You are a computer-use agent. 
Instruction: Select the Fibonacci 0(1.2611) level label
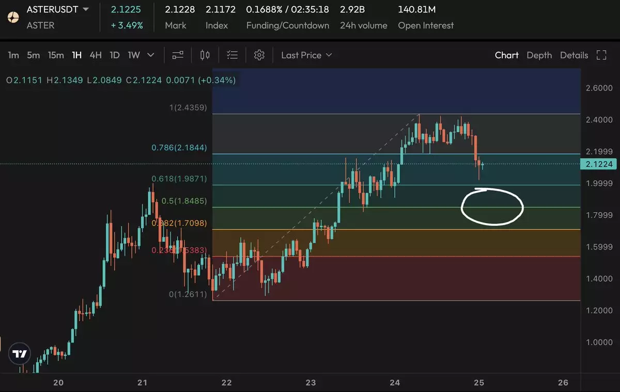pos(188,294)
